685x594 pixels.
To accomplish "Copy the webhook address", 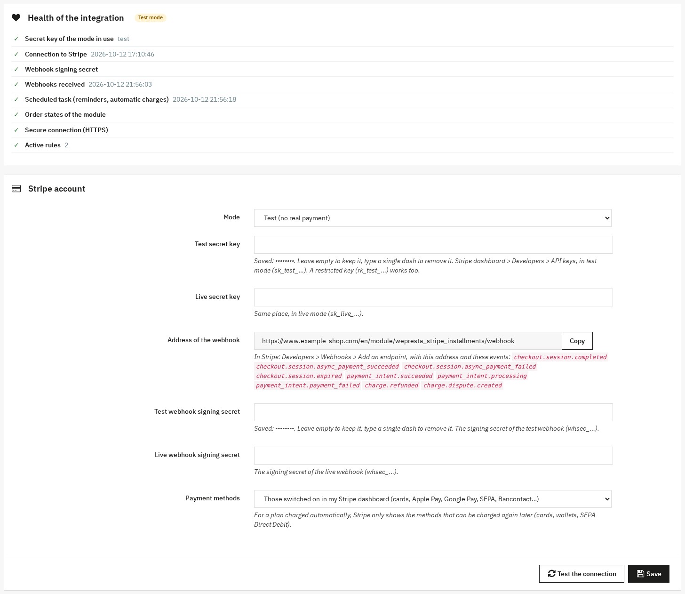I will 577,341.
